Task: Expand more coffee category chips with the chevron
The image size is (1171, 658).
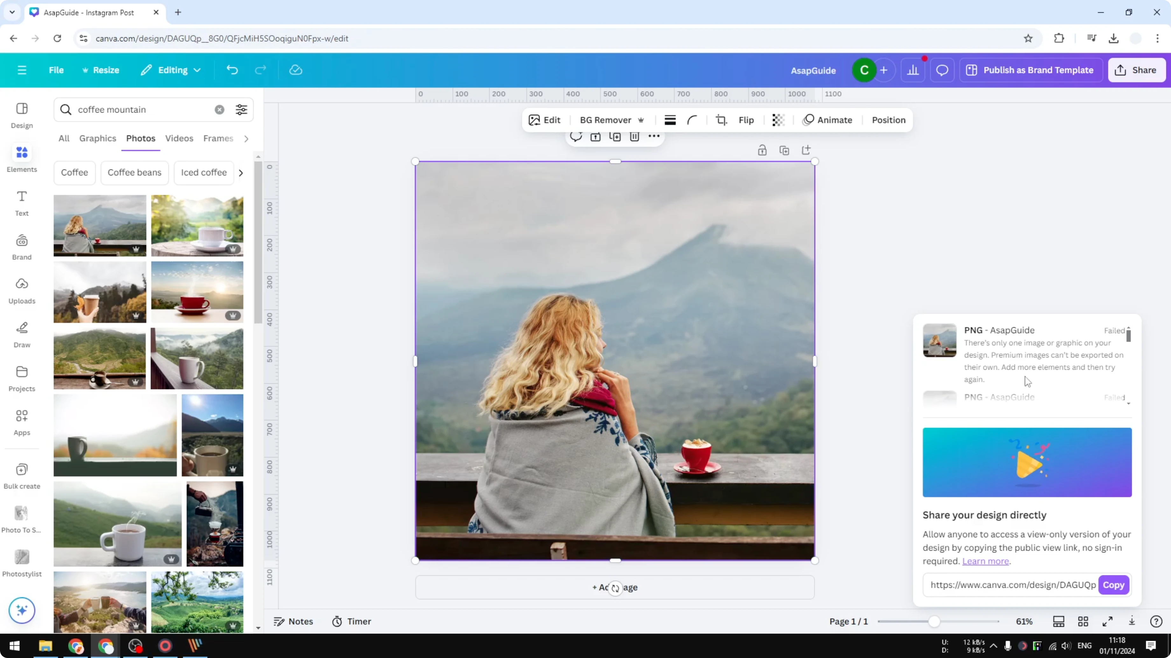Action: point(241,173)
